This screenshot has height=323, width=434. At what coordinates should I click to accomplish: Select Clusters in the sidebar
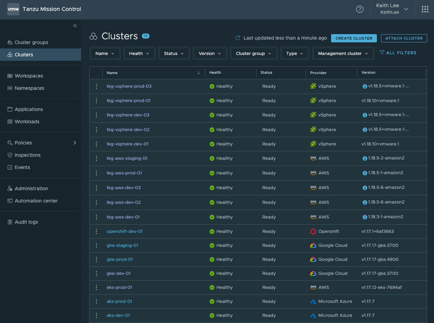coord(41,54)
